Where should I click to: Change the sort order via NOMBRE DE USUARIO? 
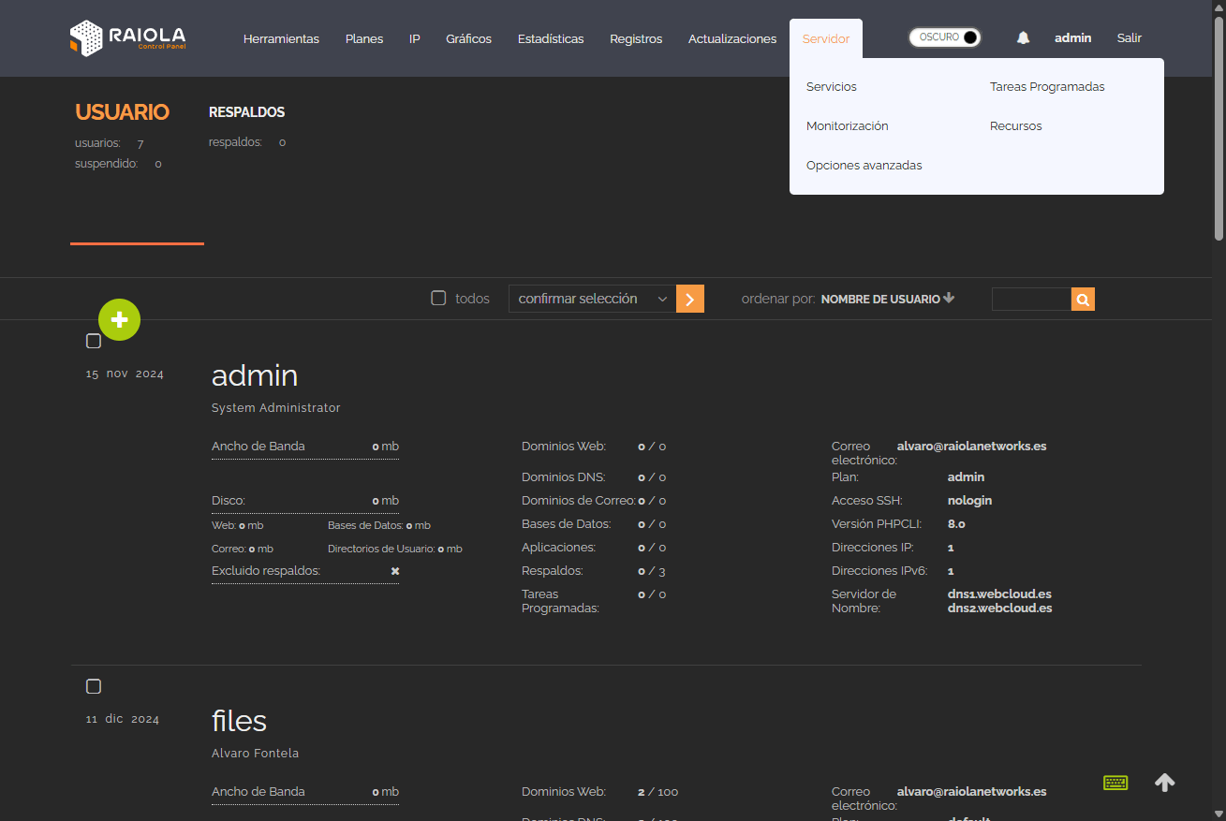[x=880, y=300]
